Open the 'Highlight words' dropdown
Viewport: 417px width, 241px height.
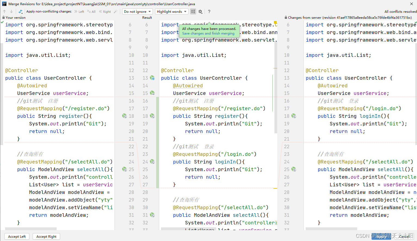tap(172, 11)
